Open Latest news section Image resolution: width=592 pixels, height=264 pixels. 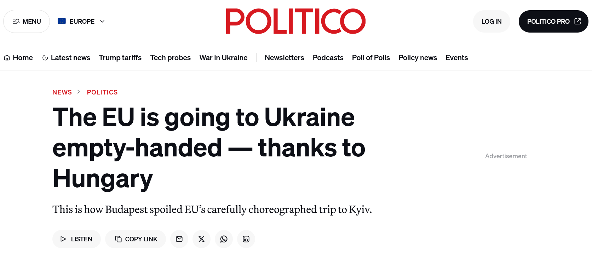pyautogui.click(x=66, y=58)
